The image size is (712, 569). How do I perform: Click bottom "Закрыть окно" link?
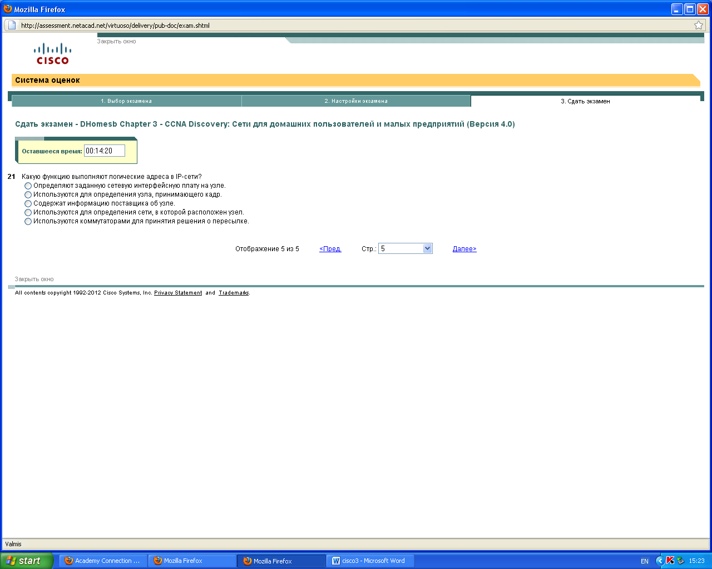(x=34, y=279)
